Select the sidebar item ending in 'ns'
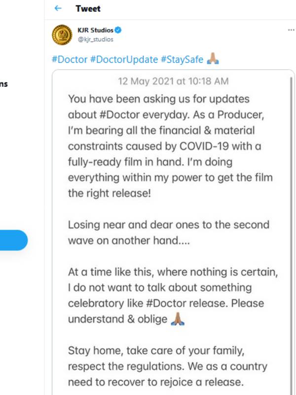The width and height of the screenshot is (296, 395). (4, 84)
